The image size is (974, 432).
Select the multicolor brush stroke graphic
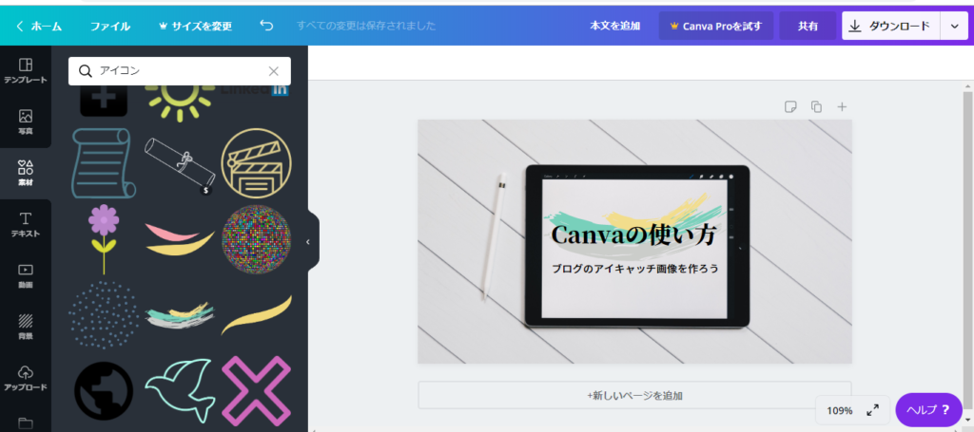(x=180, y=315)
